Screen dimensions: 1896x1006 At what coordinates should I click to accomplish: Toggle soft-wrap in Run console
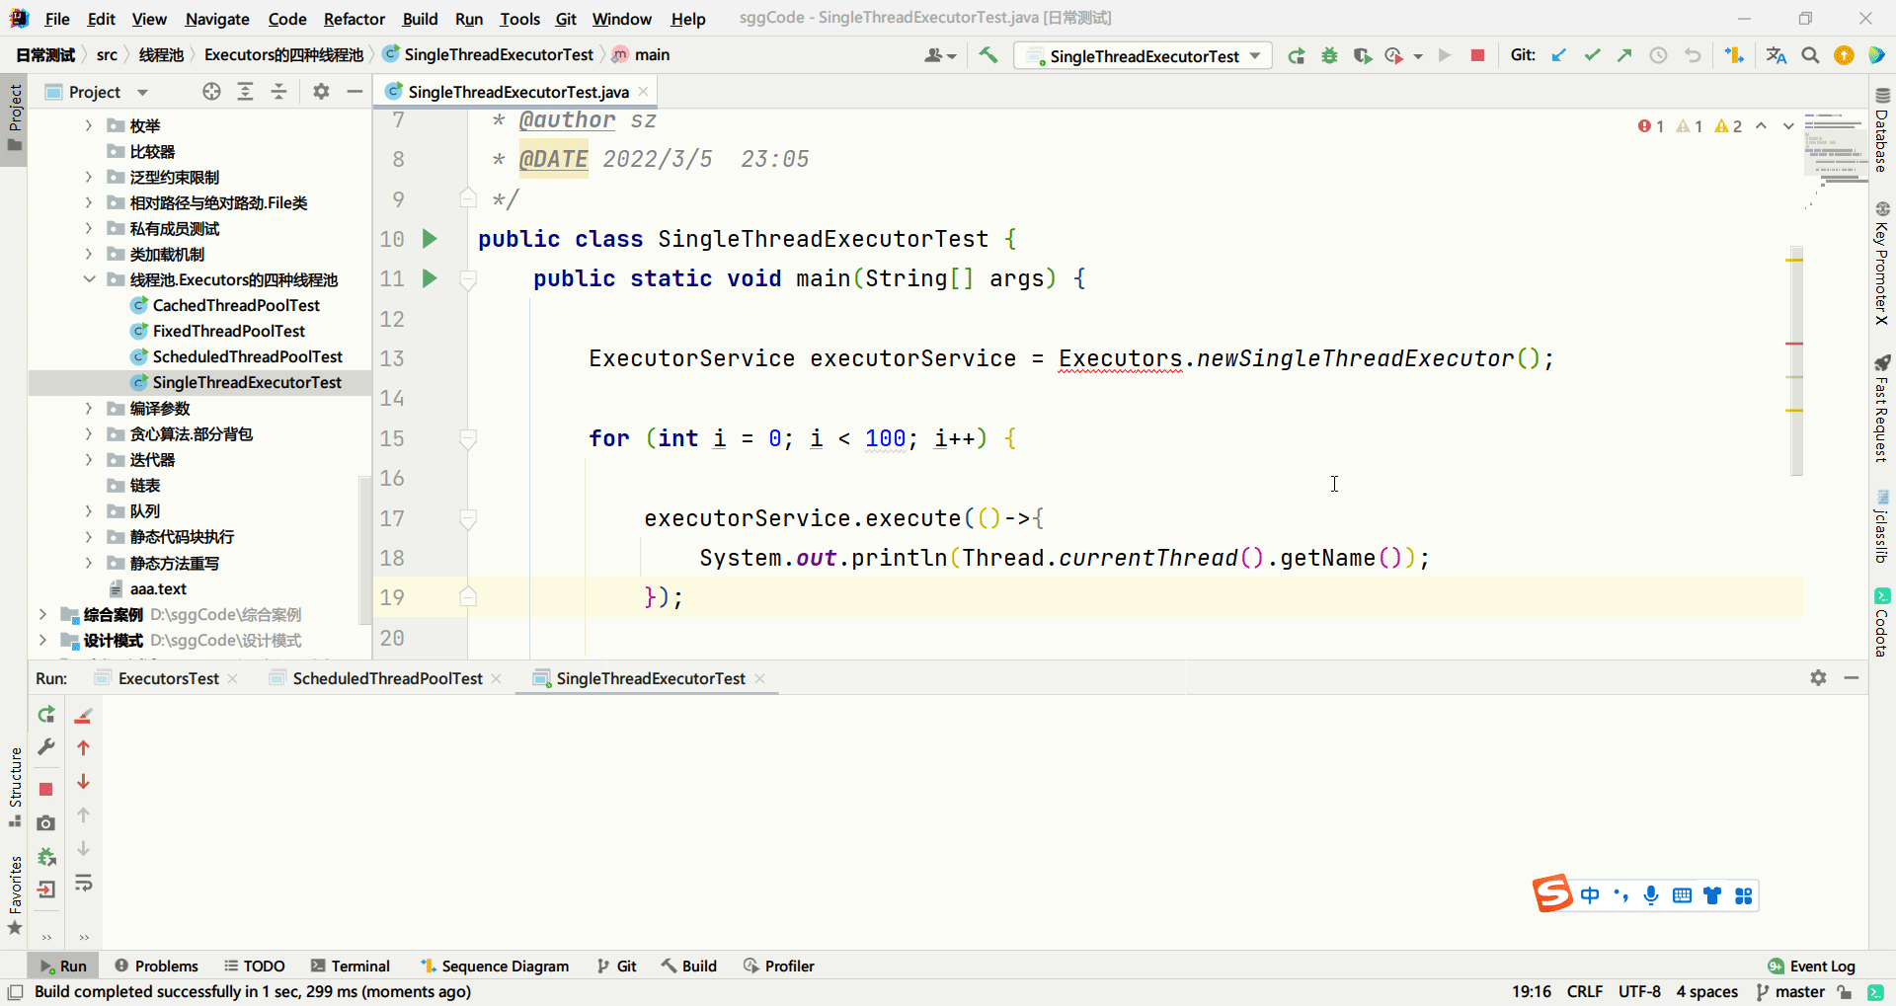pos(84,883)
